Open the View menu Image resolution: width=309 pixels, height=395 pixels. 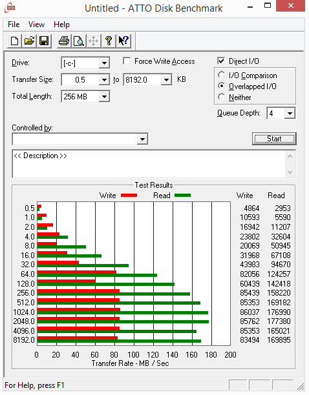36,25
